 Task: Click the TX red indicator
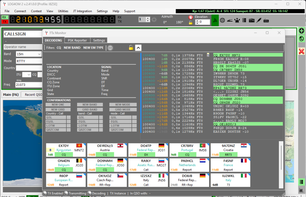coord(4,22)
